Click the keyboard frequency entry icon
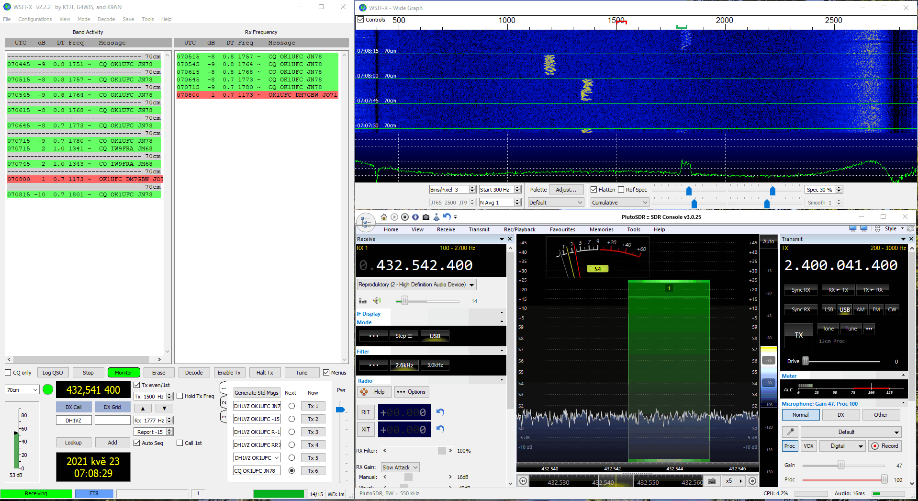The image size is (918, 501). point(712,481)
